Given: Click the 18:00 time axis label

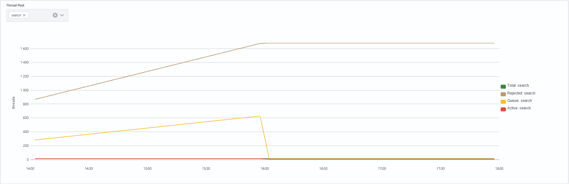Looking at the screenshot, I should coord(499,169).
